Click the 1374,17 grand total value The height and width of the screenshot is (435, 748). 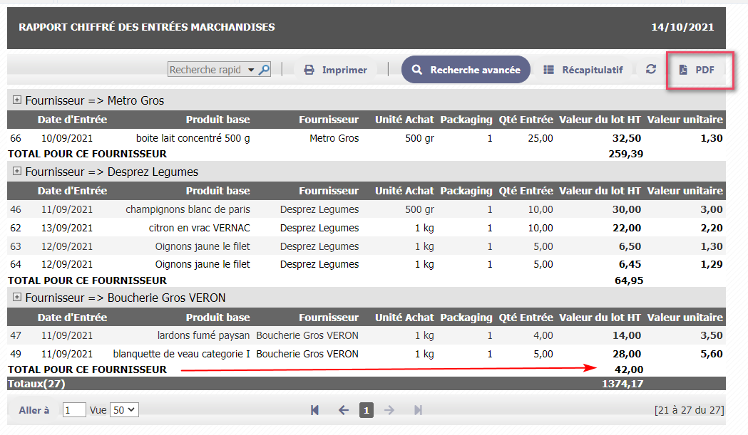coord(623,384)
